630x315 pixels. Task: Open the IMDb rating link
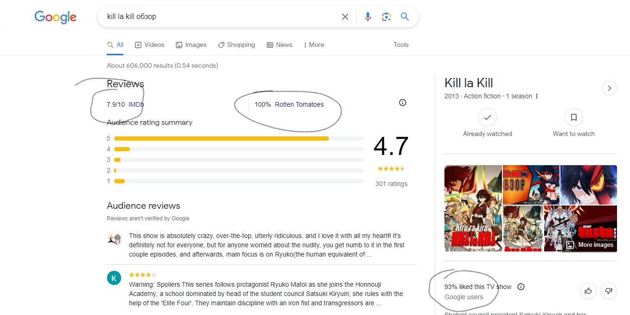coord(136,104)
